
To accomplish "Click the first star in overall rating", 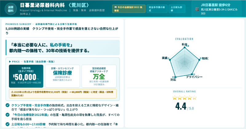I will tap(175, 98).
